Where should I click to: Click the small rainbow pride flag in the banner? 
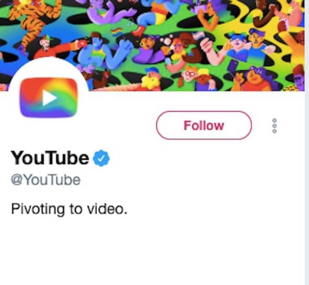pos(116,32)
